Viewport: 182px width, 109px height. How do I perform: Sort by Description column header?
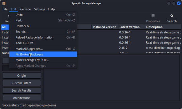click(163, 27)
